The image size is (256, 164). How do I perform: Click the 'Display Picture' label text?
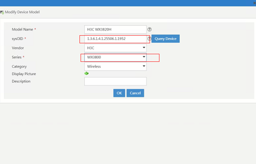pos(24,74)
